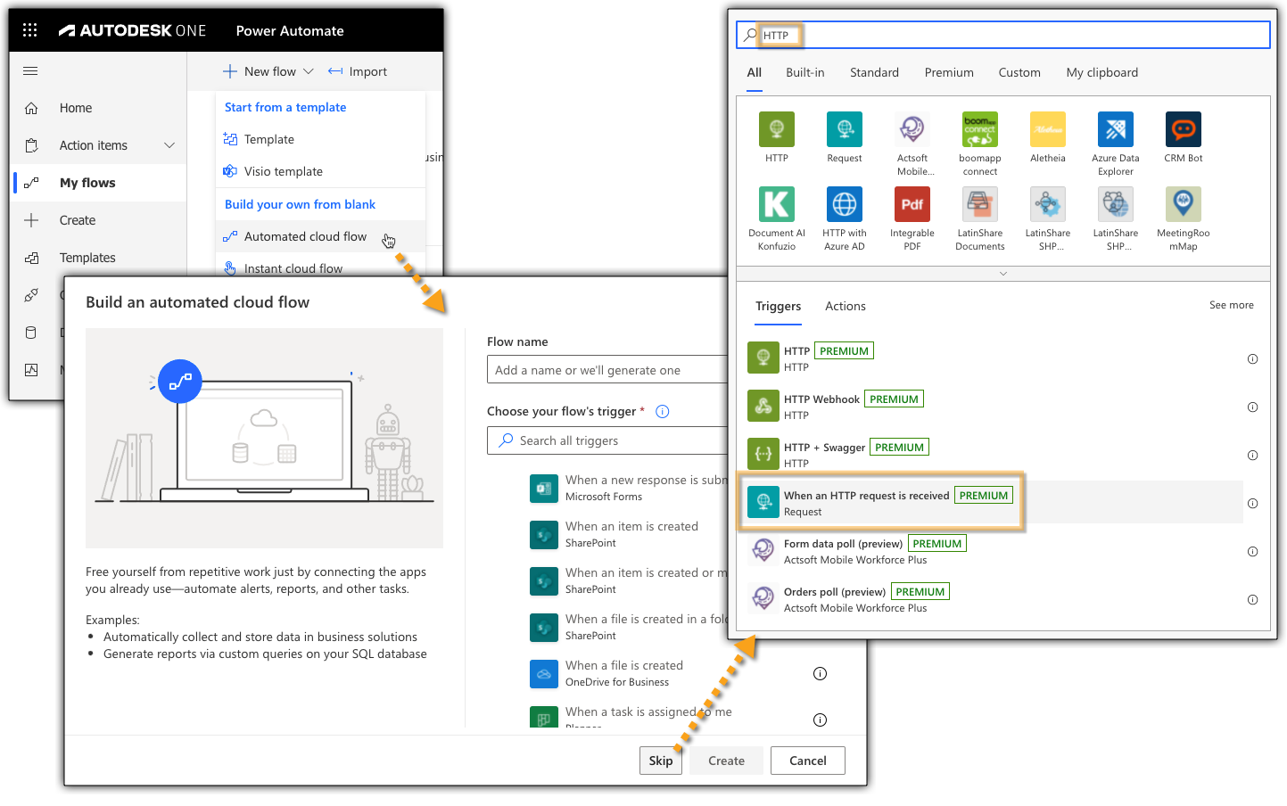Choose Automated cloud flow menu item
Screen dimensions: 1287x806
(320, 236)
